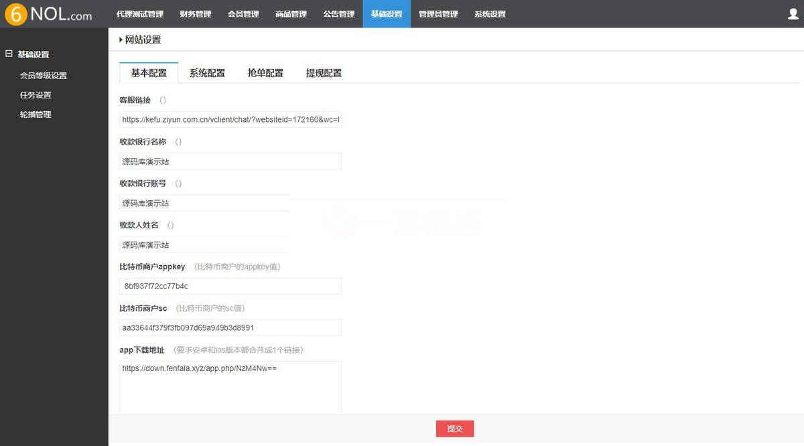Switch to the 抢单配置 tab
Screen dimensions: 804x446
[265, 72]
